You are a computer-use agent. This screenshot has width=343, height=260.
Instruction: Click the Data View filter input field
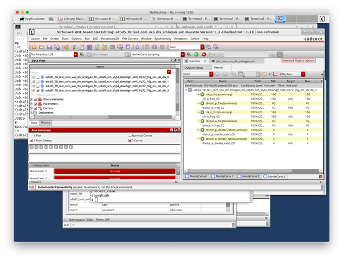pos(103,72)
